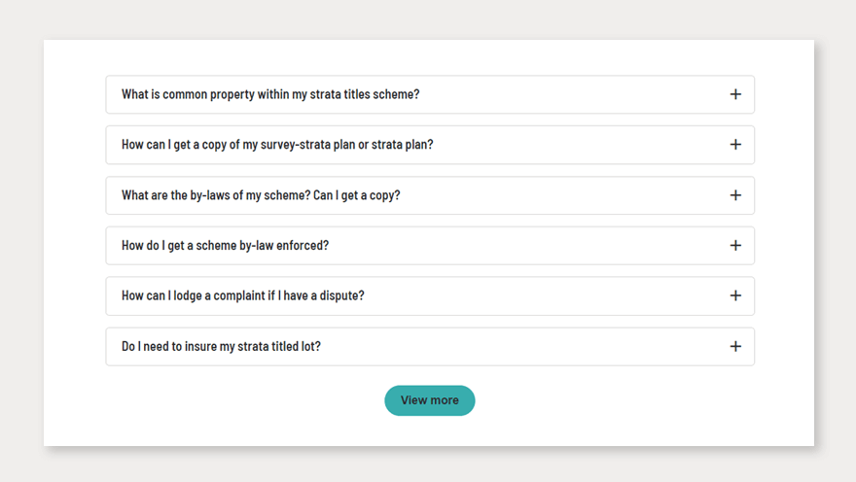Viewport: 856px width, 482px height.
Task: Click the white FAQ card background
Action: tap(73, 243)
